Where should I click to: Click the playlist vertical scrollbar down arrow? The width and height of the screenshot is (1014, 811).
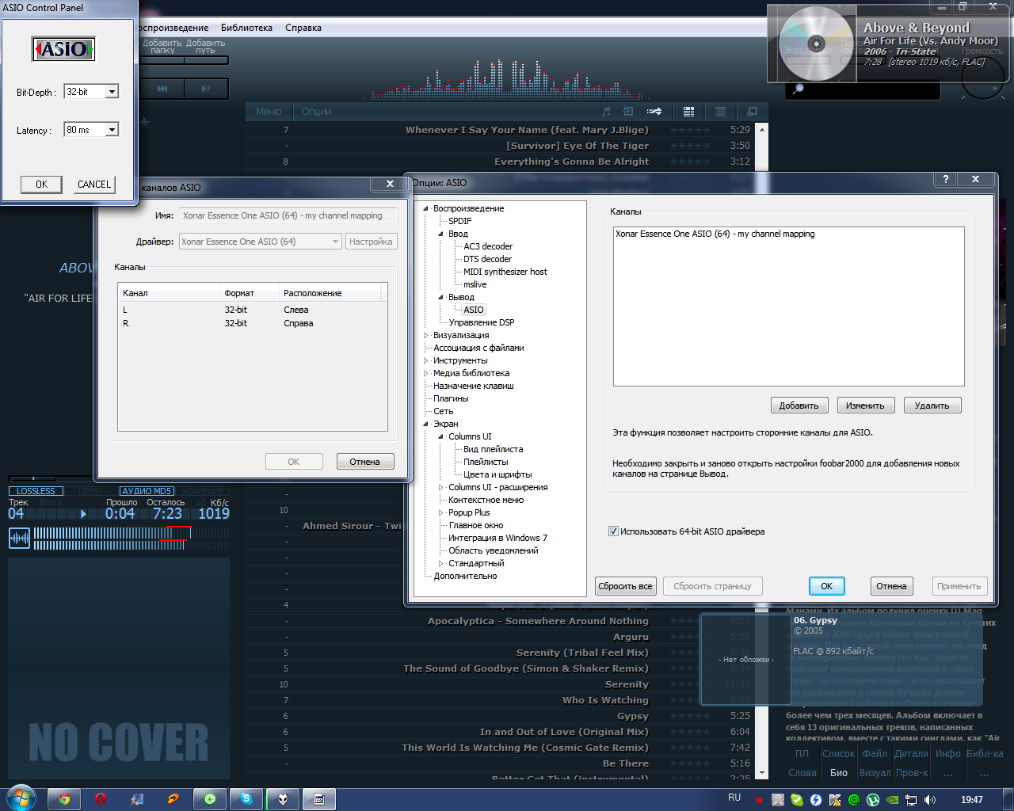[762, 773]
